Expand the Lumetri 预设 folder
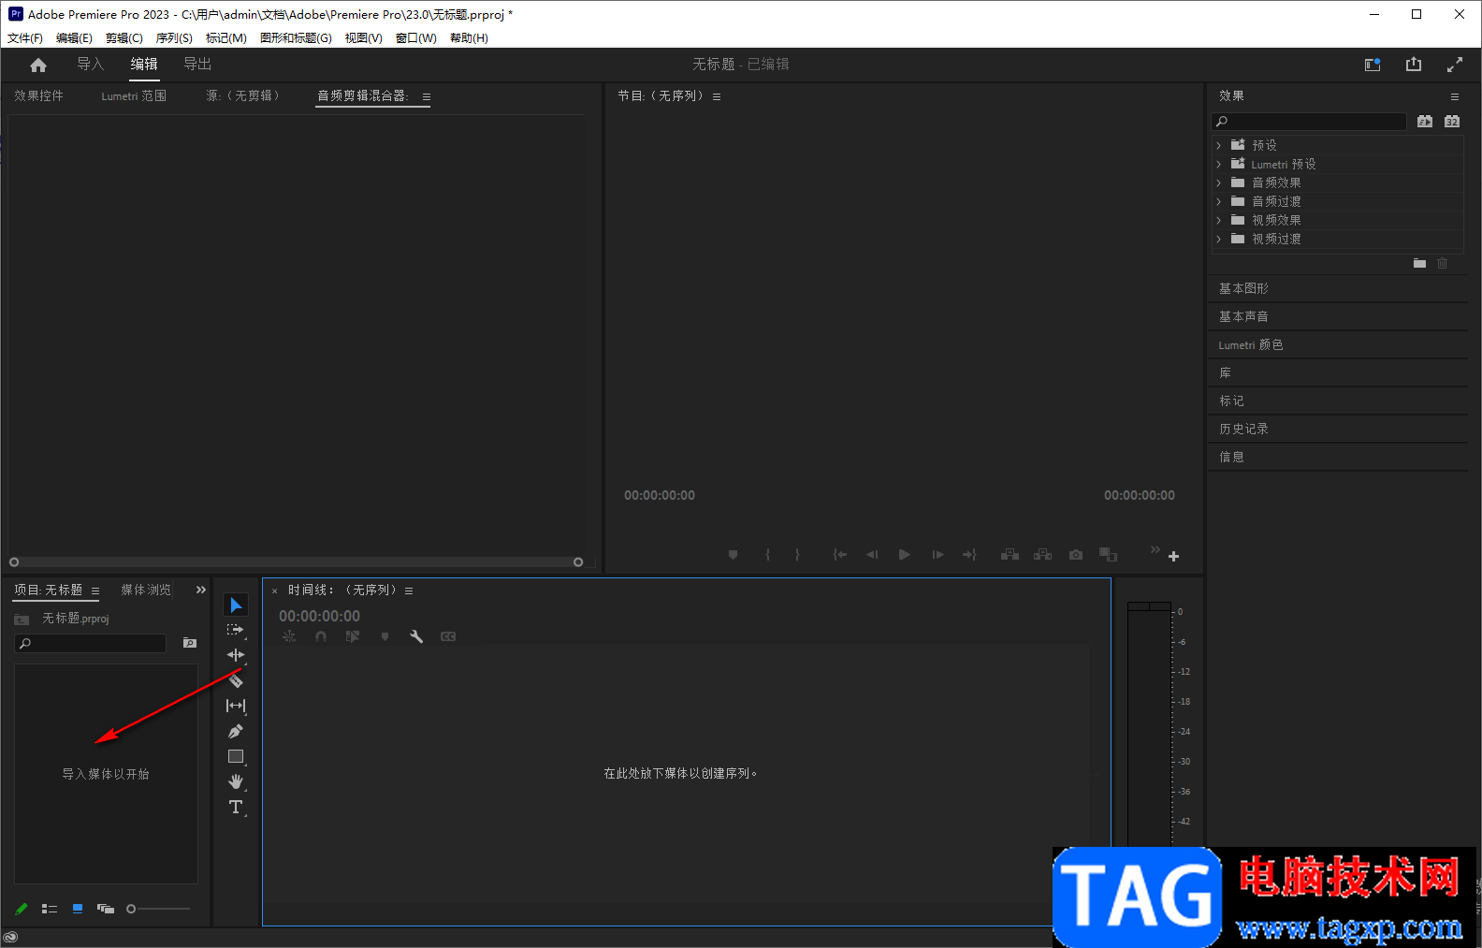 (1218, 164)
